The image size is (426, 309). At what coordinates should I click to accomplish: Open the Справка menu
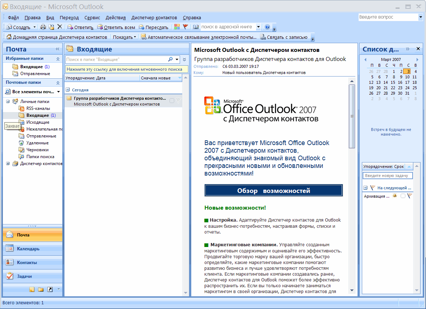coord(192,18)
